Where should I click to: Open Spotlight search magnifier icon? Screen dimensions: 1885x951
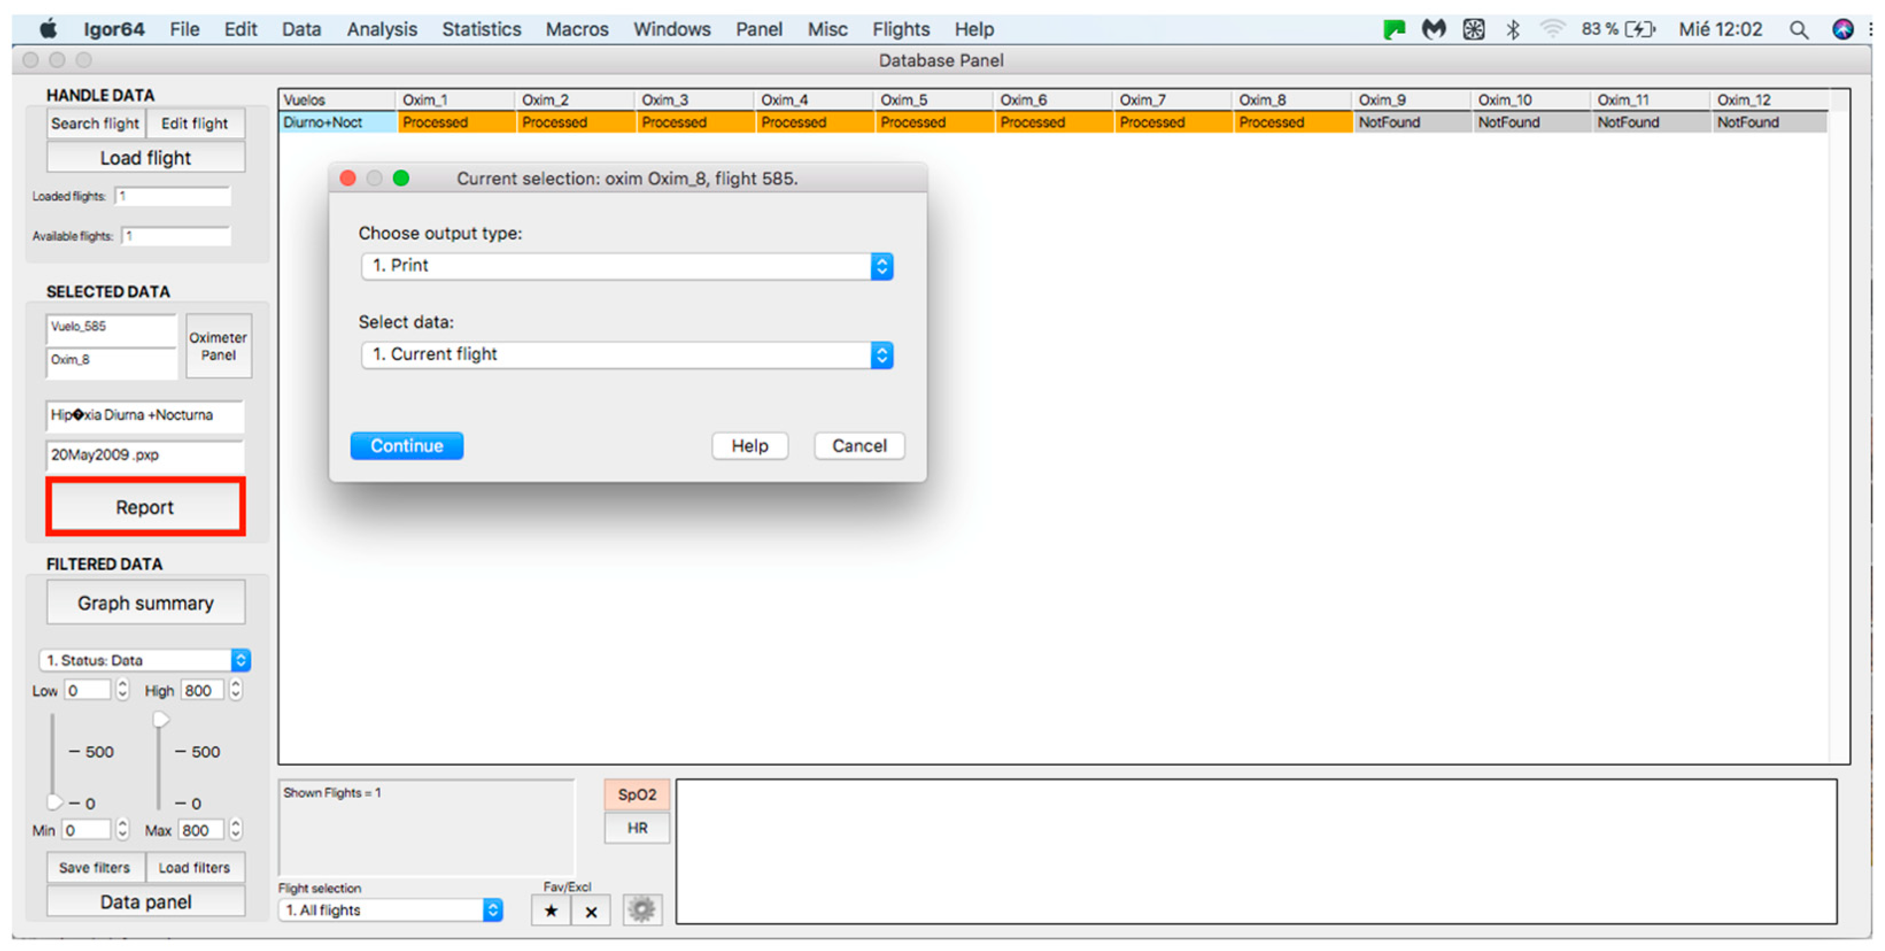coord(1798,29)
